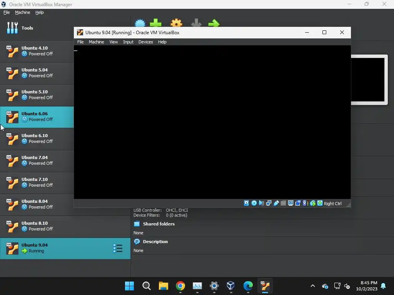This screenshot has width=394, height=295.
Task: Click the audio status icon in VM window
Action: [x=261, y=203]
